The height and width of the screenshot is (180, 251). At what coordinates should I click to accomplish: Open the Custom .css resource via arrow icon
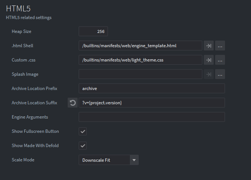click(x=209, y=60)
